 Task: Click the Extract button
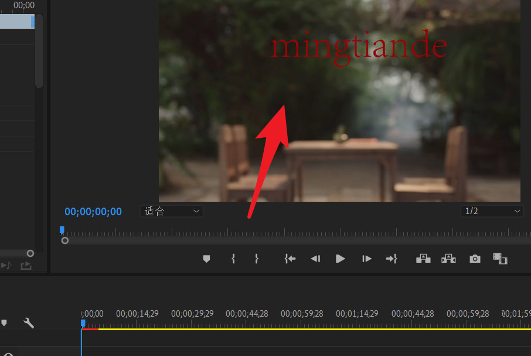point(448,259)
